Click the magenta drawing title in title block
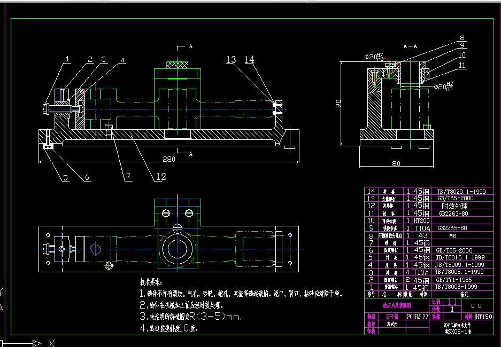 pos(397,305)
